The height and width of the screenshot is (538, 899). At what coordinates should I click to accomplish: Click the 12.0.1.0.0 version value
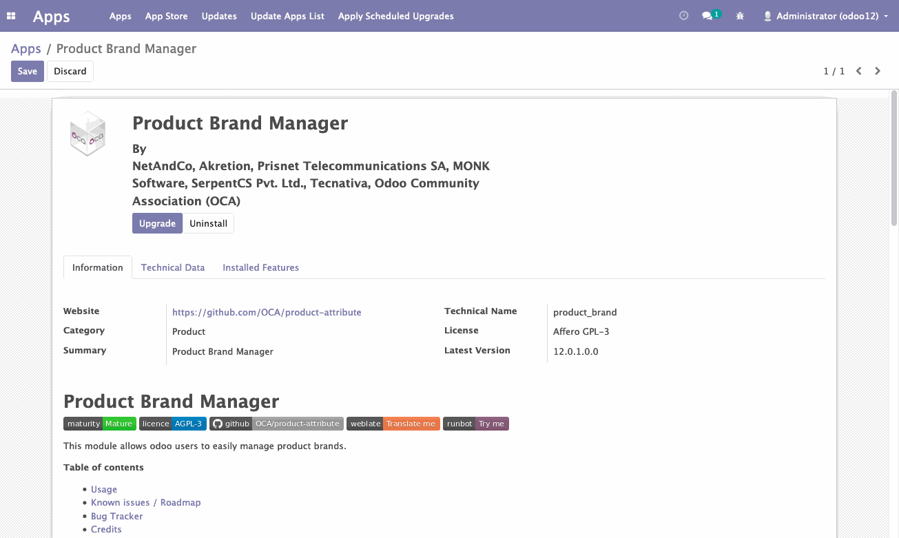576,351
